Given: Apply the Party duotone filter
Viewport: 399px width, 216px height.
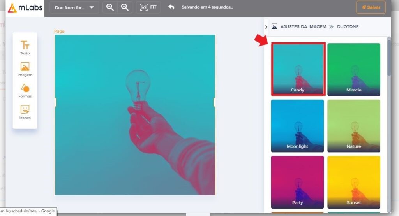Looking at the screenshot, I should click(297, 182).
